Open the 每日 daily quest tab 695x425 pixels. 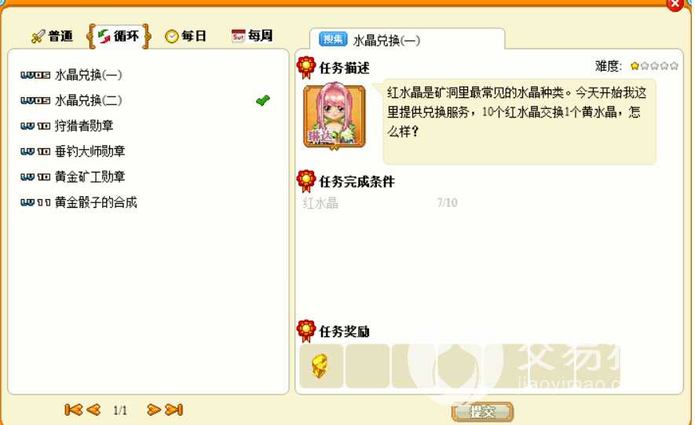(x=185, y=36)
